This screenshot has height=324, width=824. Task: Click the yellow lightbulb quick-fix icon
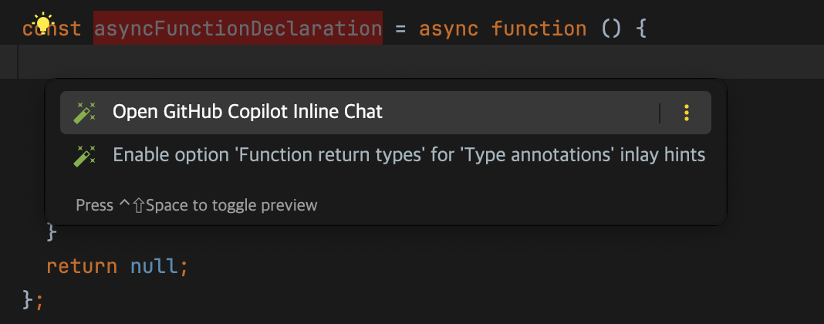point(42,22)
